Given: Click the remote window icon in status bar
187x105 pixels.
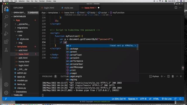Looking at the screenshot, I should coord(6,99).
